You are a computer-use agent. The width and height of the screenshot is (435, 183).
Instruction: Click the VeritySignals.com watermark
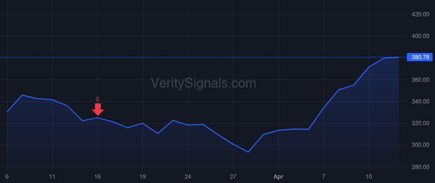click(203, 83)
